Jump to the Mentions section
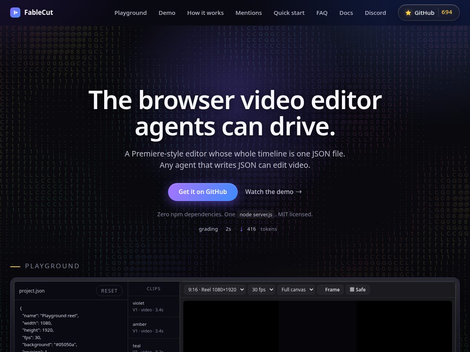This screenshot has height=352, width=470. click(x=248, y=13)
